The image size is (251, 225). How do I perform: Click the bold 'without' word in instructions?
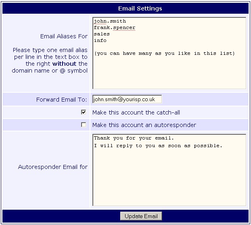coord(64,64)
